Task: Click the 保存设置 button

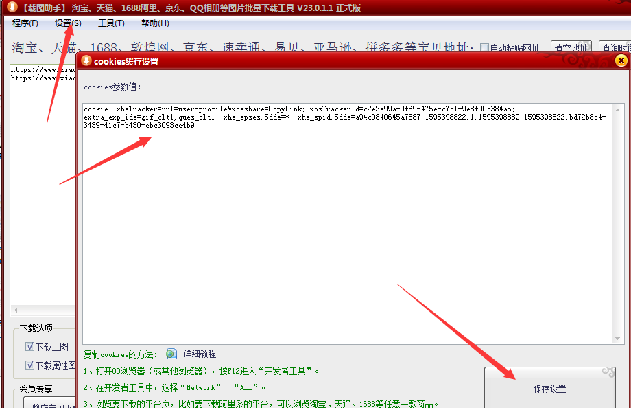Action: (549, 388)
